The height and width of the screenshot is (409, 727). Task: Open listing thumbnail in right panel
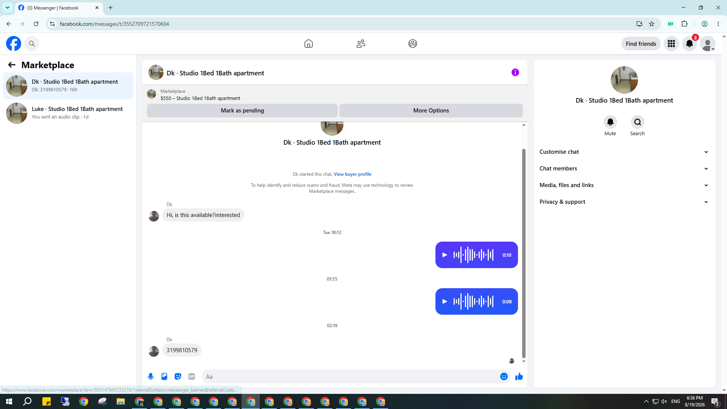(x=624, y=80)
